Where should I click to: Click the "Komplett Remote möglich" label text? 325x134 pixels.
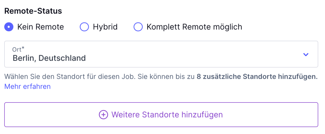(194, 27)
